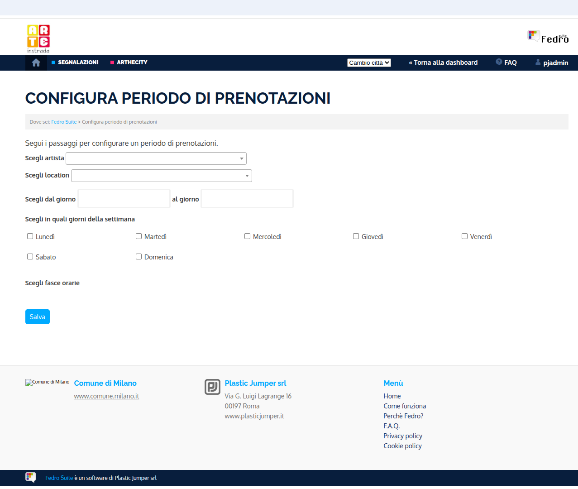Click the Comune di Milano image
578x489 pixels.
point(48,383)
